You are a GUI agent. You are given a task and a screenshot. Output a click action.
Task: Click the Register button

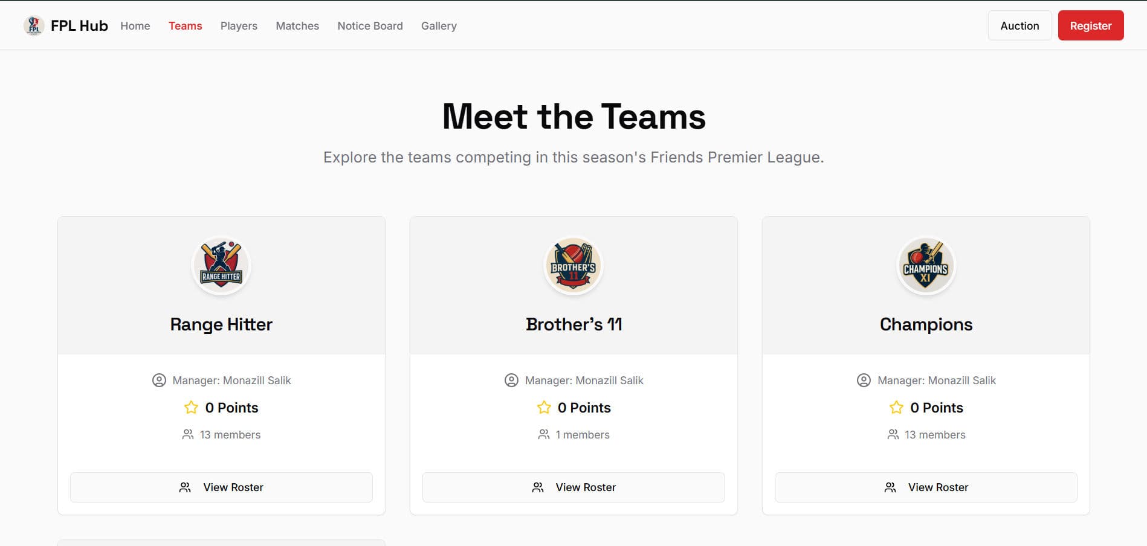click(1091, 25)
